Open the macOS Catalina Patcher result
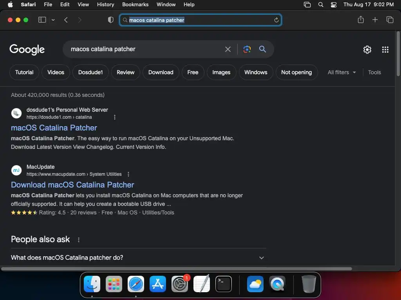The width and height of the screenshot is (401, 300). click(x=54, y=128)
